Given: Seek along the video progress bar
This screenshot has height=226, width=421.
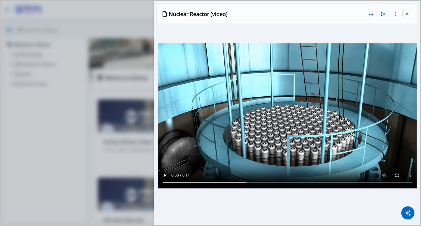Looking at the screenshot, I should [287, 182].
